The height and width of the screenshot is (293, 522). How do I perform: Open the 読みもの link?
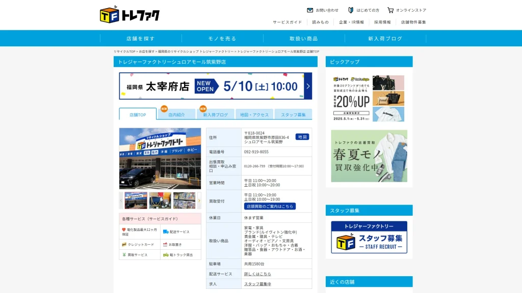(x=320, y=22)
